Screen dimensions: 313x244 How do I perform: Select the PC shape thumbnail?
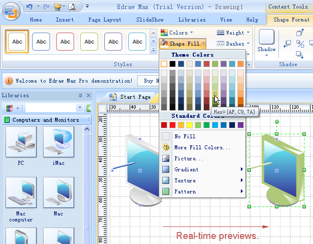(x=21, y=142)
